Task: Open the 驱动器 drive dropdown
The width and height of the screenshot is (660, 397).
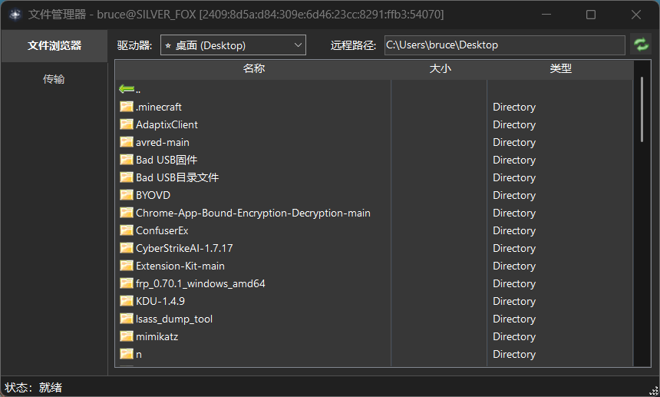Action: pos(233,45)
